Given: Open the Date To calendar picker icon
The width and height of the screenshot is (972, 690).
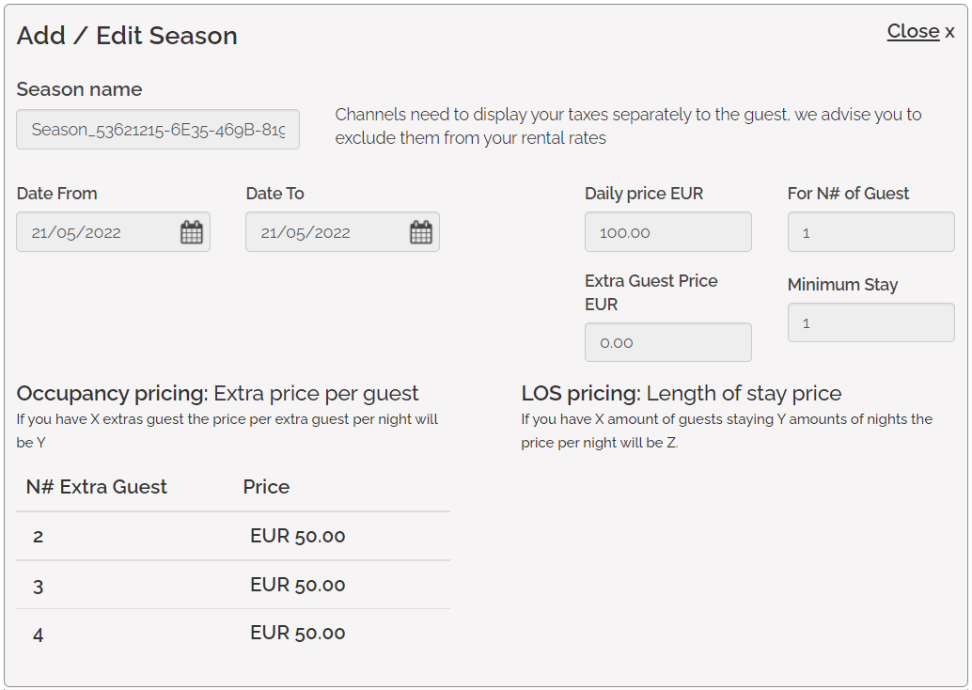Looking at the screenshot, I should (421, 232).
